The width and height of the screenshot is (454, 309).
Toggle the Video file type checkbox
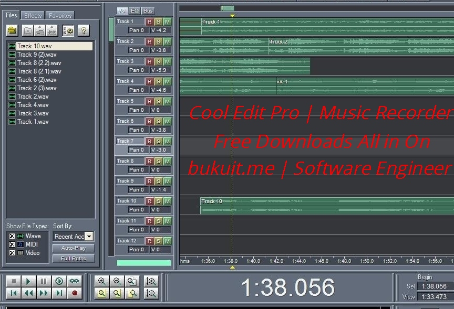click(12, 253)
